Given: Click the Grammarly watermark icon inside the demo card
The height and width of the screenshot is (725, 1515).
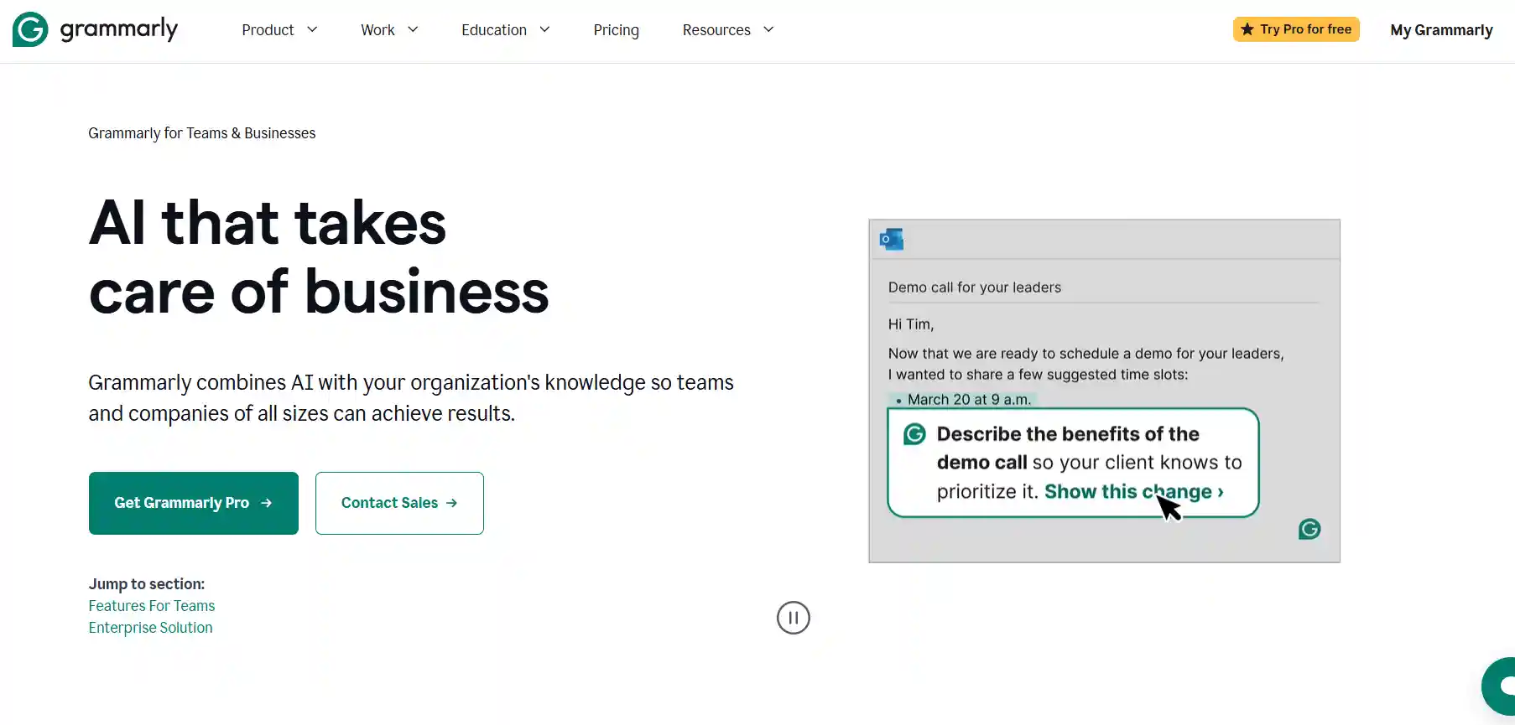Looking at the screenshot, I should pyautogui.click(x=1309, y=529).
